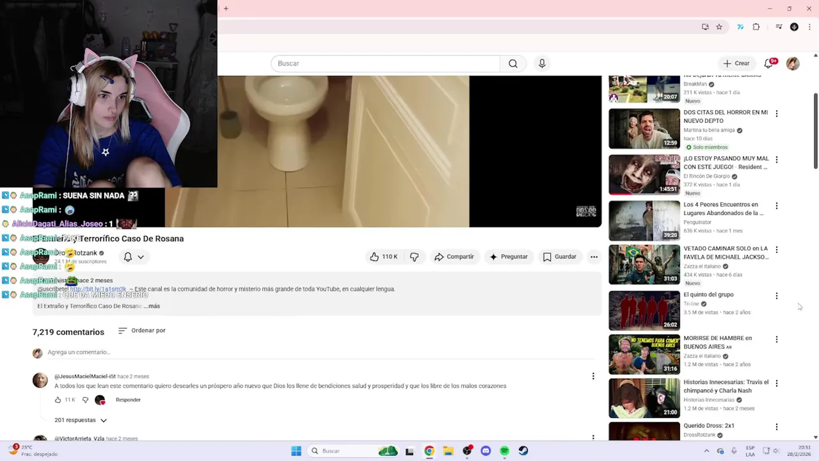Open options for Travis el chimpancé video
Viewport: 819px width, 461px height.
777,383
